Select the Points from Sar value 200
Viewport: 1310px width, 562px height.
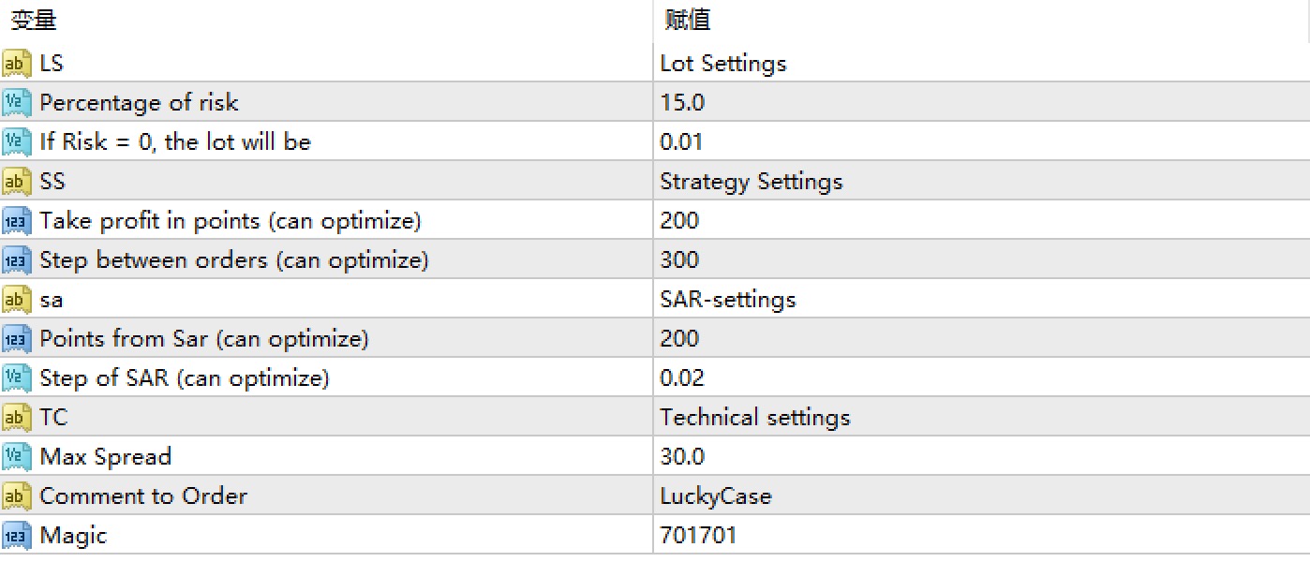pos(679,339)
